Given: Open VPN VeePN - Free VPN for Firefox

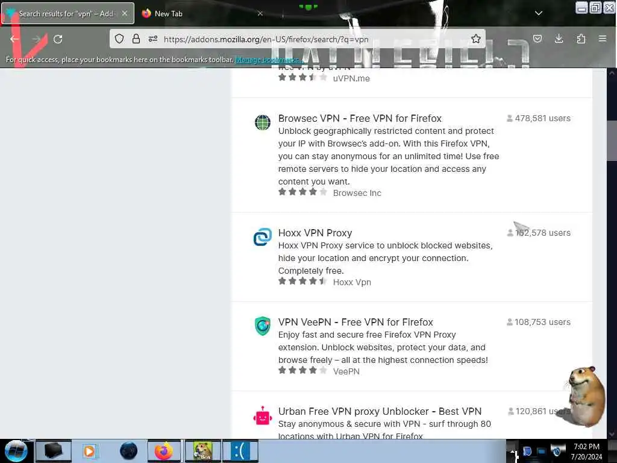Looking at the screenshot, I should pos(355,322).
